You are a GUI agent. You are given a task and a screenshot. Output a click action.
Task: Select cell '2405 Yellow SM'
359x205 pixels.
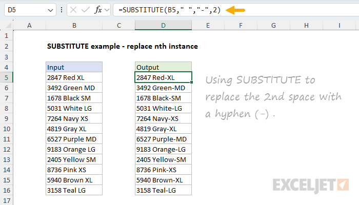tap(74, 159)
